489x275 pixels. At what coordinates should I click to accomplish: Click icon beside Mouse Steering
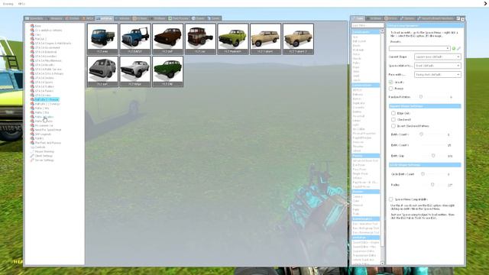(32, 151)
